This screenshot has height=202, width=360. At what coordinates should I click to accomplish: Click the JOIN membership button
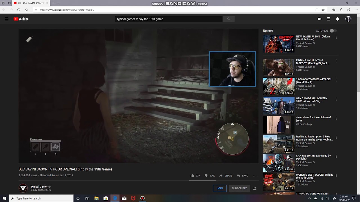(x=220, y=188)
